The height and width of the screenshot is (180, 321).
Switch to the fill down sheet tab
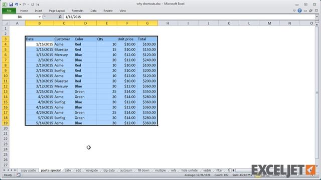click(x=144, y=170)
